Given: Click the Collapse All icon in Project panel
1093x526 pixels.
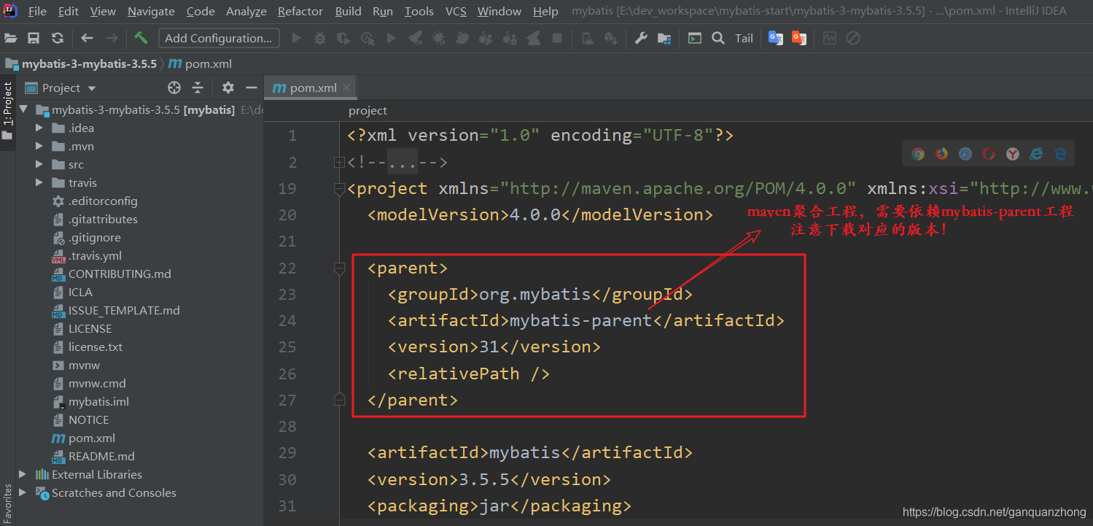Looking at the screenshot, I should [198, 88].
